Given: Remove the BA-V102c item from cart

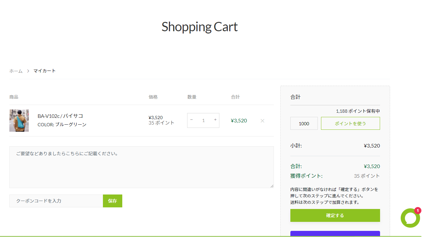Looking at the screenshot, I should pyautogui.click(x=262, y=121).
